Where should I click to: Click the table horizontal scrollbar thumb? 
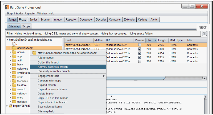pyautogui.click(x=136, y=78)
